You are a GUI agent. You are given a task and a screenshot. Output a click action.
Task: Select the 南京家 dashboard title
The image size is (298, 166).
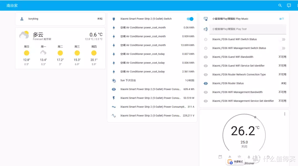click(x=12, y=6)
